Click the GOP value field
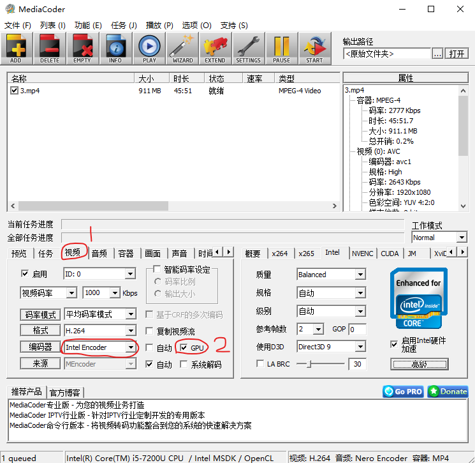Viewport: 475px width, 463px height. tap(357, 329)
